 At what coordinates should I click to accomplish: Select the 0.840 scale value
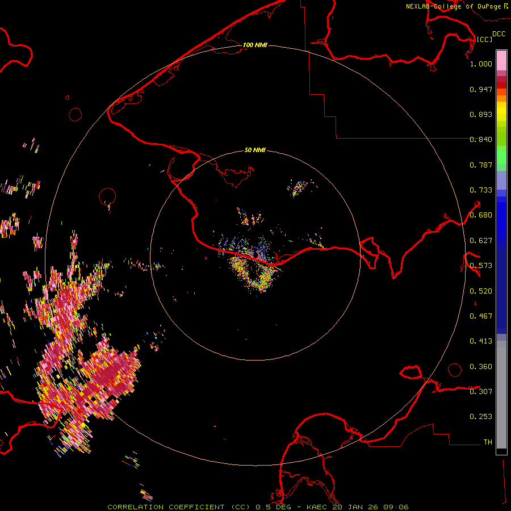[x=481, y=140]
